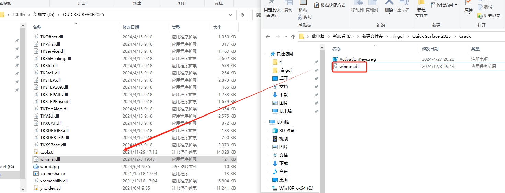Open 文档 (Documents) under 此电脑 tree
The width and height of the screenshot is (505, 193).
[280, 155]
